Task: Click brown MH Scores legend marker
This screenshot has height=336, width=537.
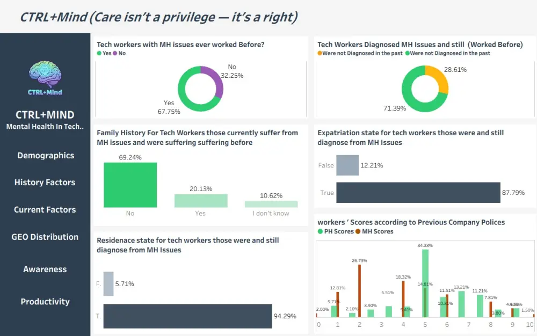Action: coord(358,231)
